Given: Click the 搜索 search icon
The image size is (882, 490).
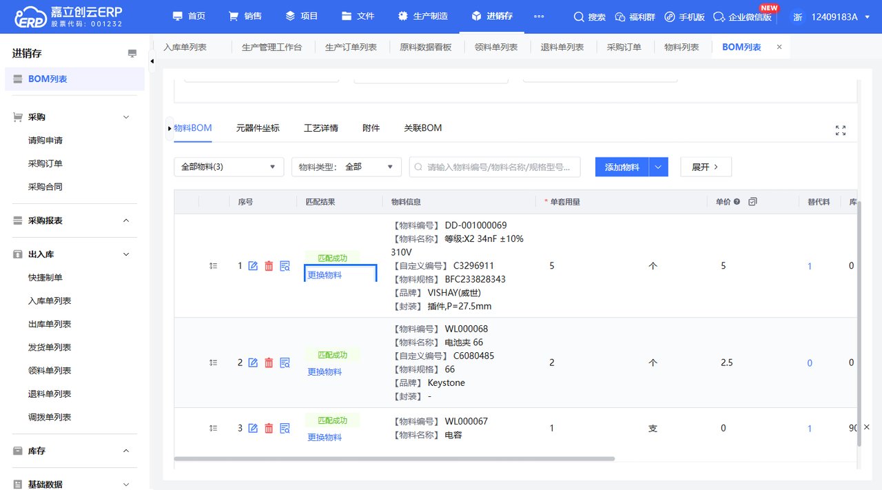Looking at the screenshot, I should click(590, 17).
